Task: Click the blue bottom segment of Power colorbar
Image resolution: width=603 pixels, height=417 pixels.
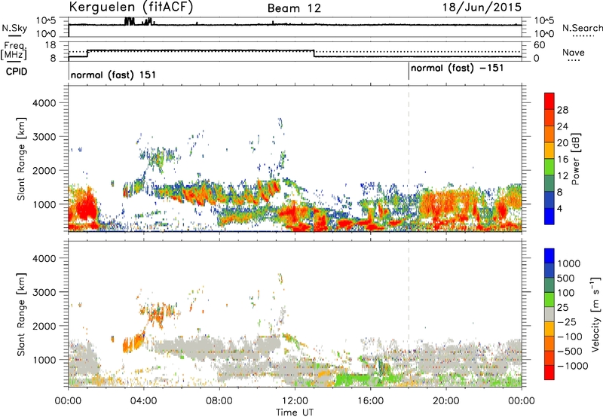Action: [x=549, y=216]
